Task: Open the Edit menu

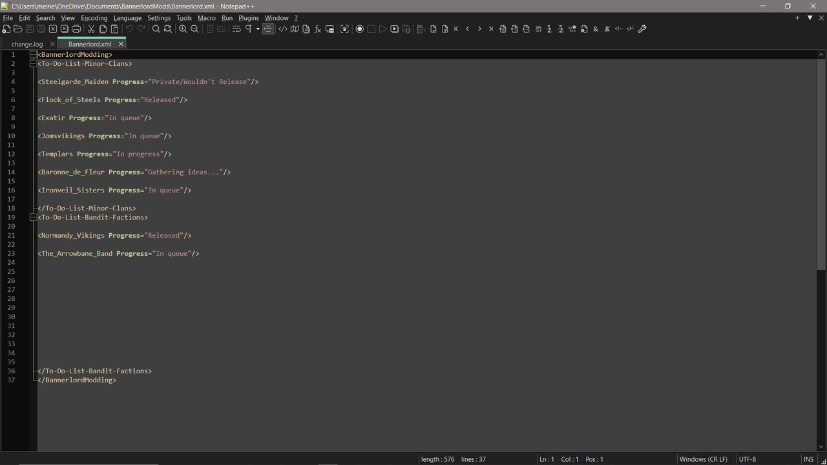Action: pos(25,18)
